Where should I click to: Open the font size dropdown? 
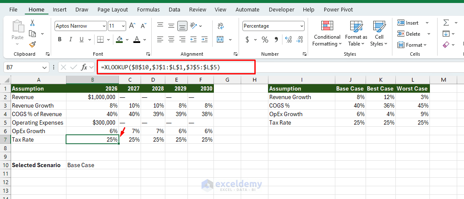pyautogui.click(x=123, y=26)
